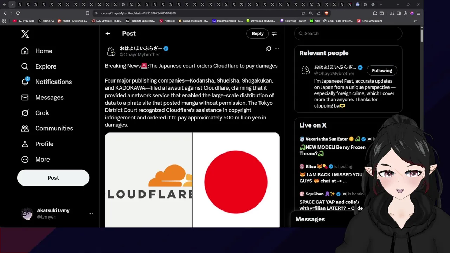450x253 pixels.
Task: Switch to the Discord browser tab
Action: coord(358,5)
